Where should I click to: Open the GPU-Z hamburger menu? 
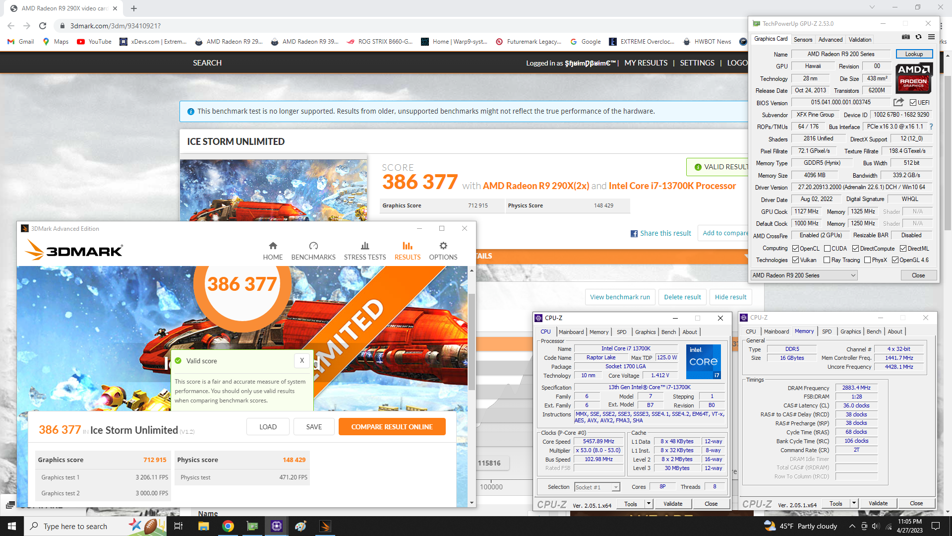[x=931, y=37]
